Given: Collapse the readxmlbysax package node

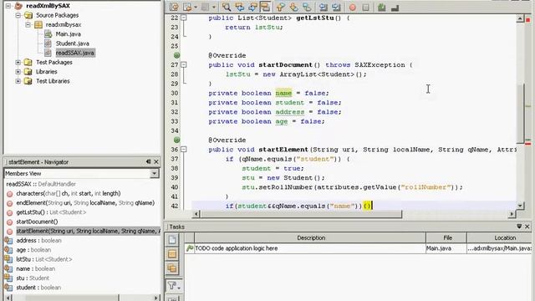Looking at the screenshot, I should coord(28,24).
